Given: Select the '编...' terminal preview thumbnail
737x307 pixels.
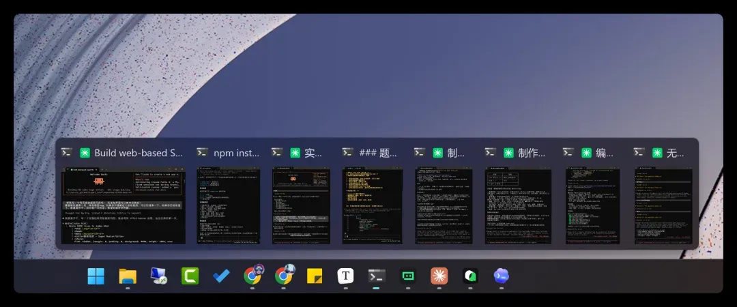Looking at the screenshot, I should click(x=592, y=206).
